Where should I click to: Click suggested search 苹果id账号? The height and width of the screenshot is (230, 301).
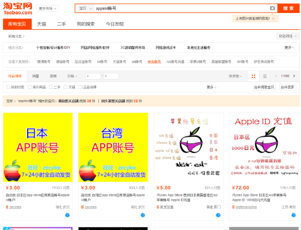198,62
